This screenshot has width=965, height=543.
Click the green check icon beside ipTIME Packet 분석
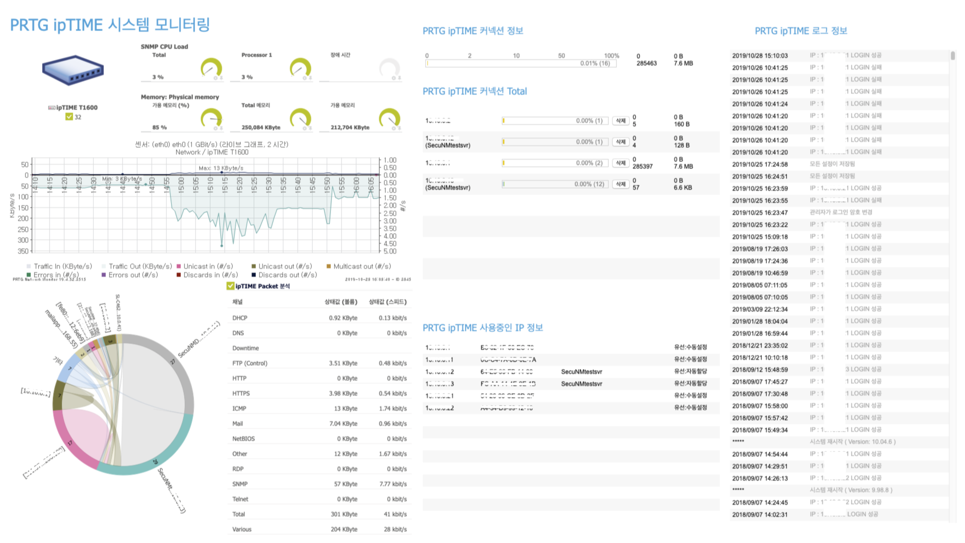230,286
